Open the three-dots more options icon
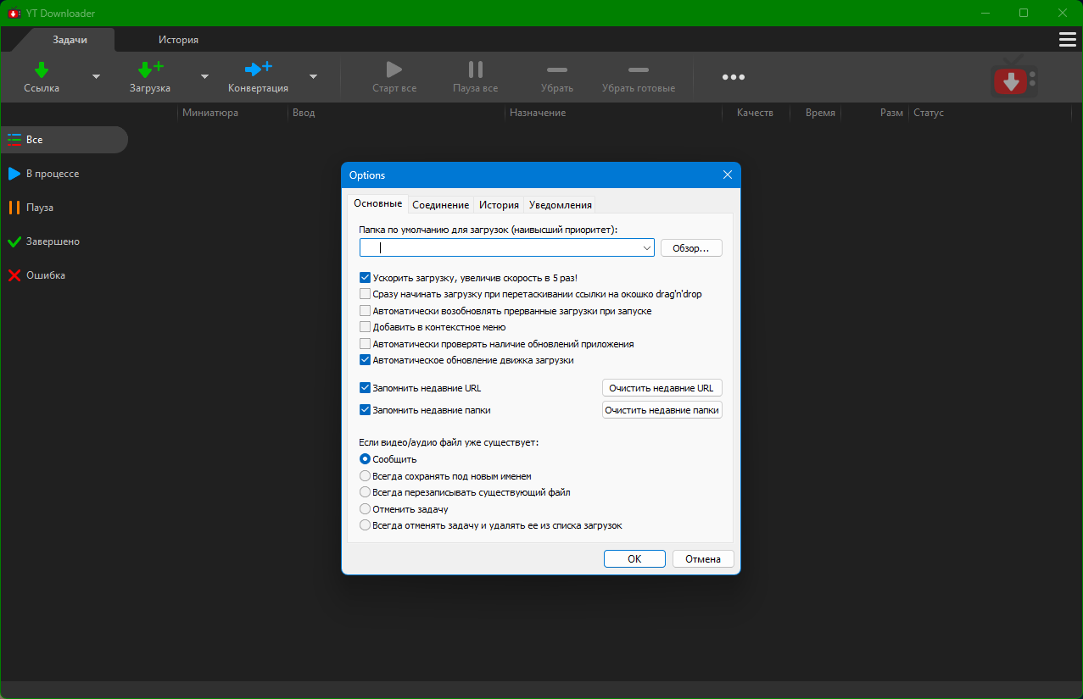 [734, 77]
